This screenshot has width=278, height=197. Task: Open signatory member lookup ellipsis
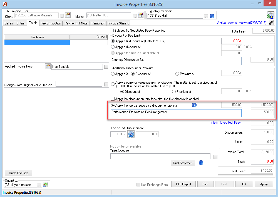(206, 16)
